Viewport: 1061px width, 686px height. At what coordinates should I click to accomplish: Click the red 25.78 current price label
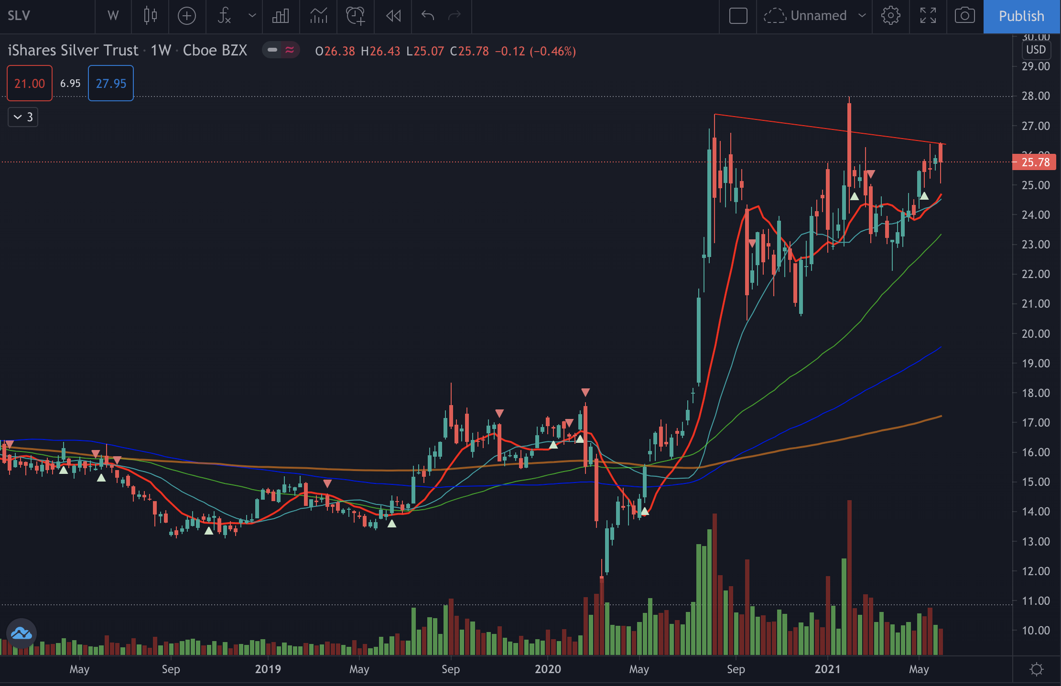(1034, 162)
